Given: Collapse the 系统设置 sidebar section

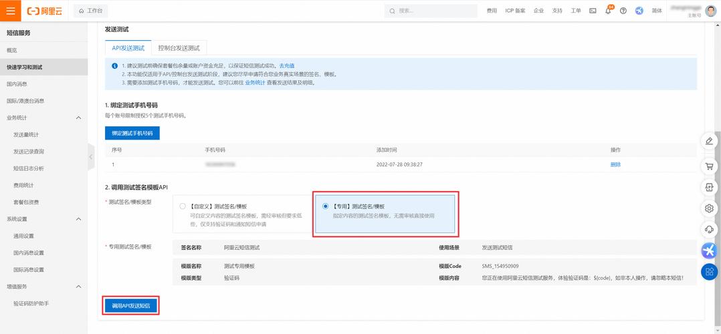Looking at the screenshot, I should [78, 219].
